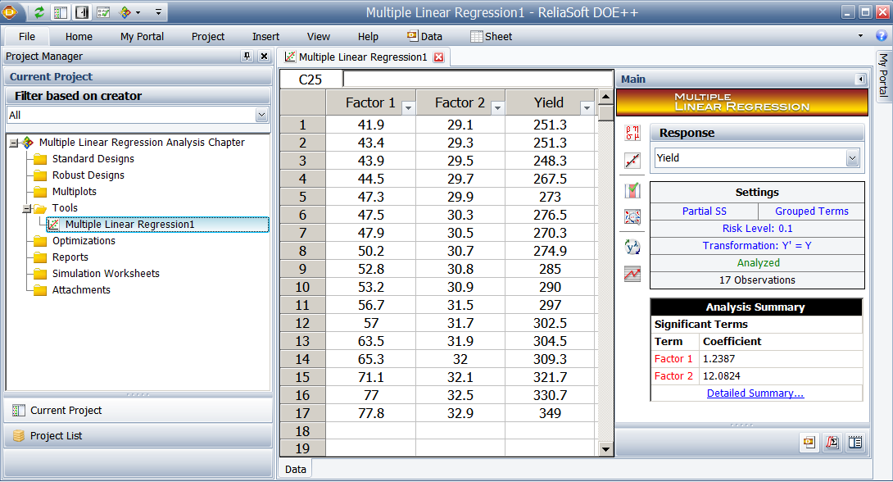Select the Standard Designs folder

93,159
